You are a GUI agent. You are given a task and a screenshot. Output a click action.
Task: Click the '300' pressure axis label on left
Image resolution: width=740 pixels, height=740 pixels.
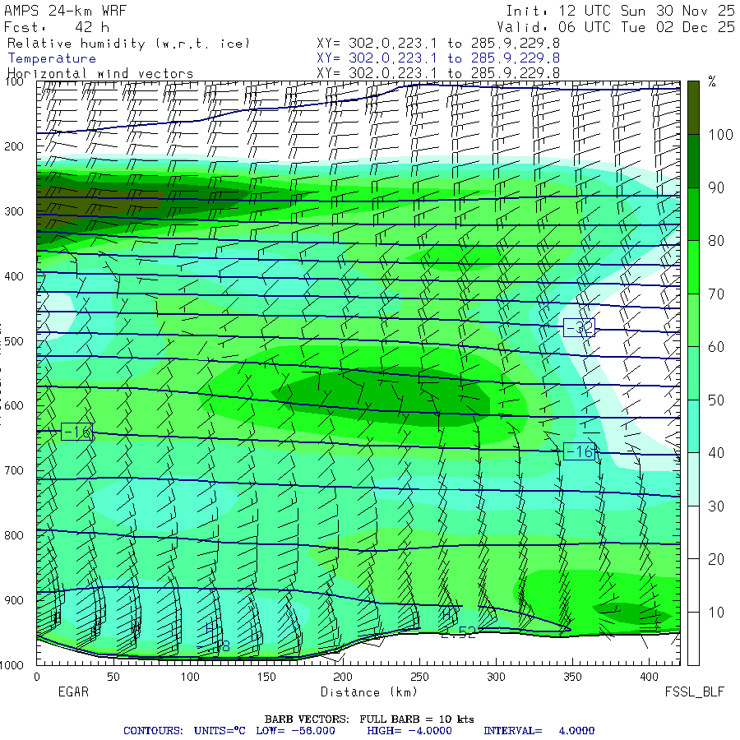14,211
